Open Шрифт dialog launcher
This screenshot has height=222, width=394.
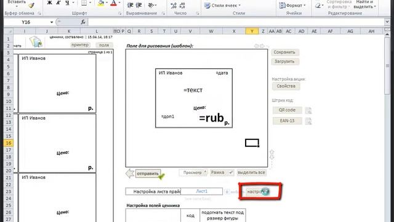(119, 14)
